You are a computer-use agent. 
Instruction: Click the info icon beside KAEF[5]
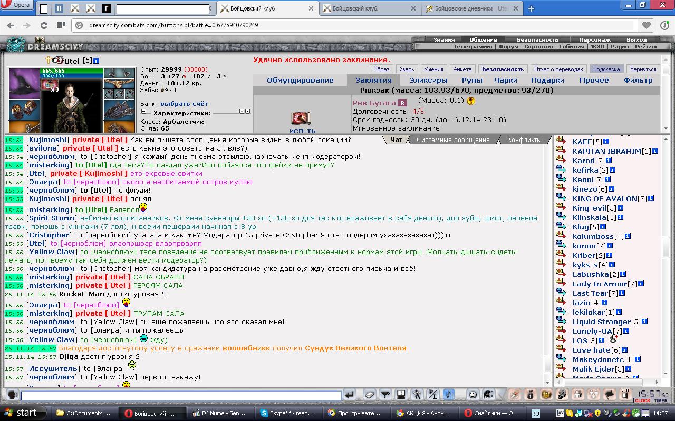pyautogui.click(x=606, y=142)
